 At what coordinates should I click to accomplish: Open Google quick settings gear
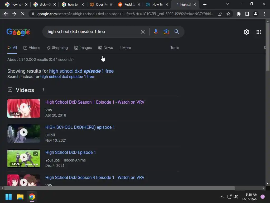247,32
